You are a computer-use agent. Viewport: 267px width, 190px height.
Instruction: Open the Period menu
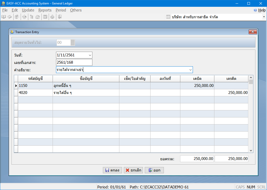(x=61, y=10)
